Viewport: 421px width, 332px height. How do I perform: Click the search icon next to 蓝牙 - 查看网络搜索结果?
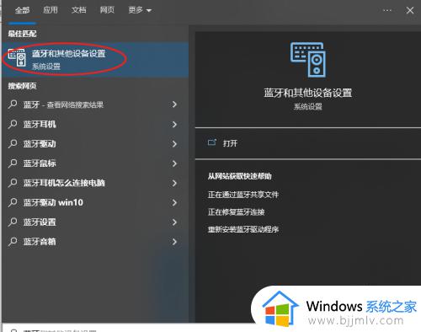point(13,104)
